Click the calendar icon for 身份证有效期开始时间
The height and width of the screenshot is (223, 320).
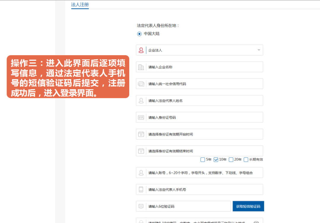click(x=141, y=134)
